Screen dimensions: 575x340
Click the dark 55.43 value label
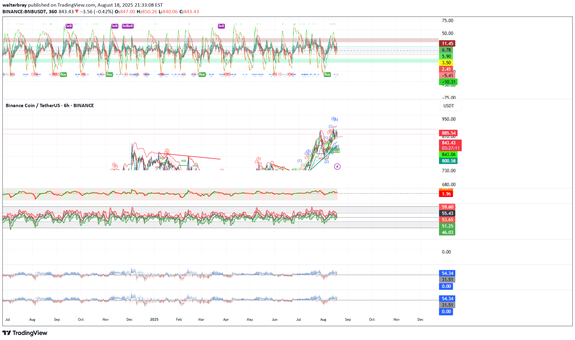pos(447,213)
